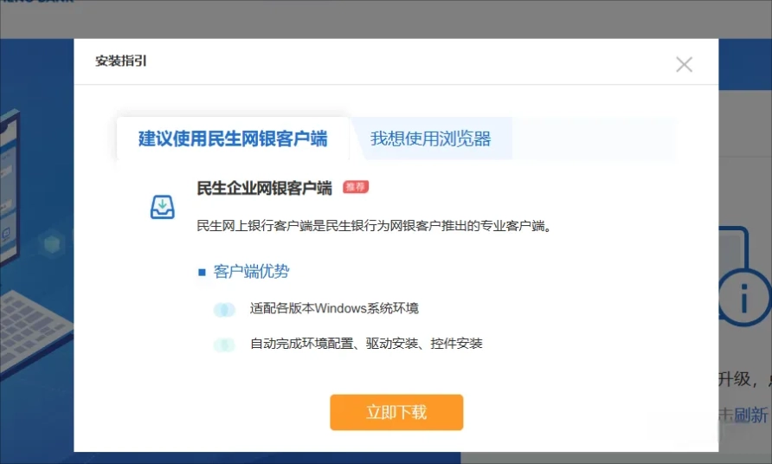
Task: Close the 安装指引 dialog
Action: point(684,65)
